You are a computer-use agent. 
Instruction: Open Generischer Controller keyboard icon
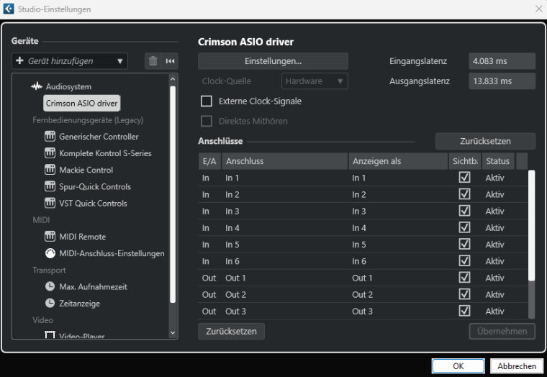[x=50, y=137]
